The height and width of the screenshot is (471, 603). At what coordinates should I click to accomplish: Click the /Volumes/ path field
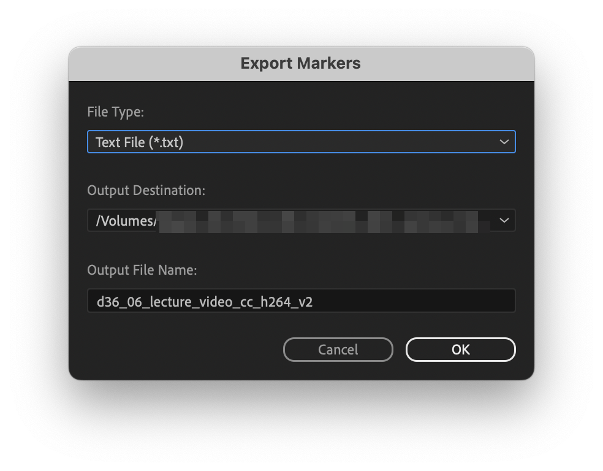[184, 220]
